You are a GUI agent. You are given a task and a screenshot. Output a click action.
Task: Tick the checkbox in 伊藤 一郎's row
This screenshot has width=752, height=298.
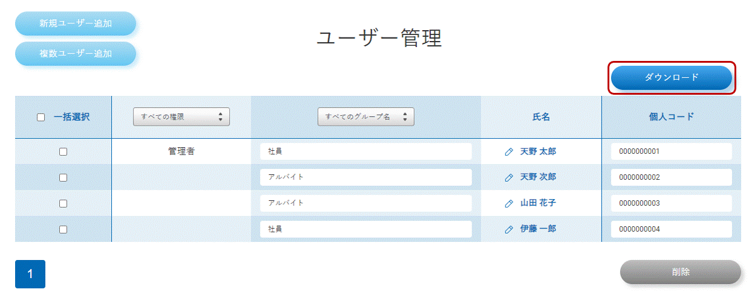[x=63, y=230]
